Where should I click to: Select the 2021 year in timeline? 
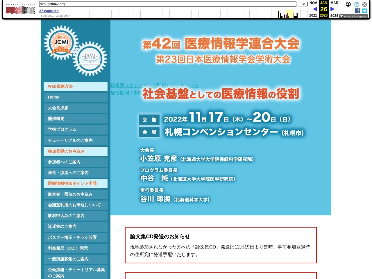[x=313, y=15]
